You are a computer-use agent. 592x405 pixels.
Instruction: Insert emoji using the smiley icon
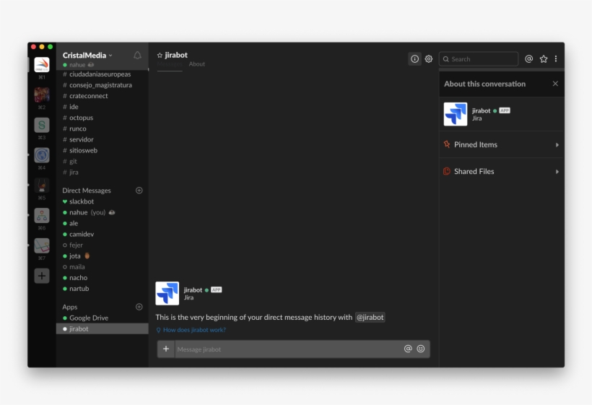[x=421, y=349]
